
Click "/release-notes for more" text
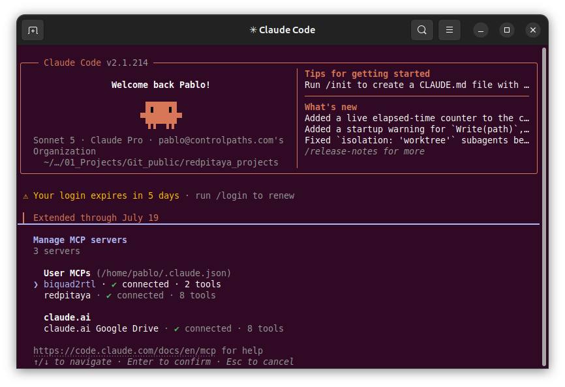pos(364,151)
